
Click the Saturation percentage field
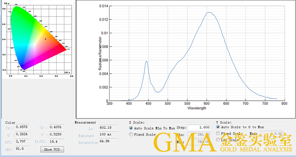pyautogui.click(x=109, y=141)
